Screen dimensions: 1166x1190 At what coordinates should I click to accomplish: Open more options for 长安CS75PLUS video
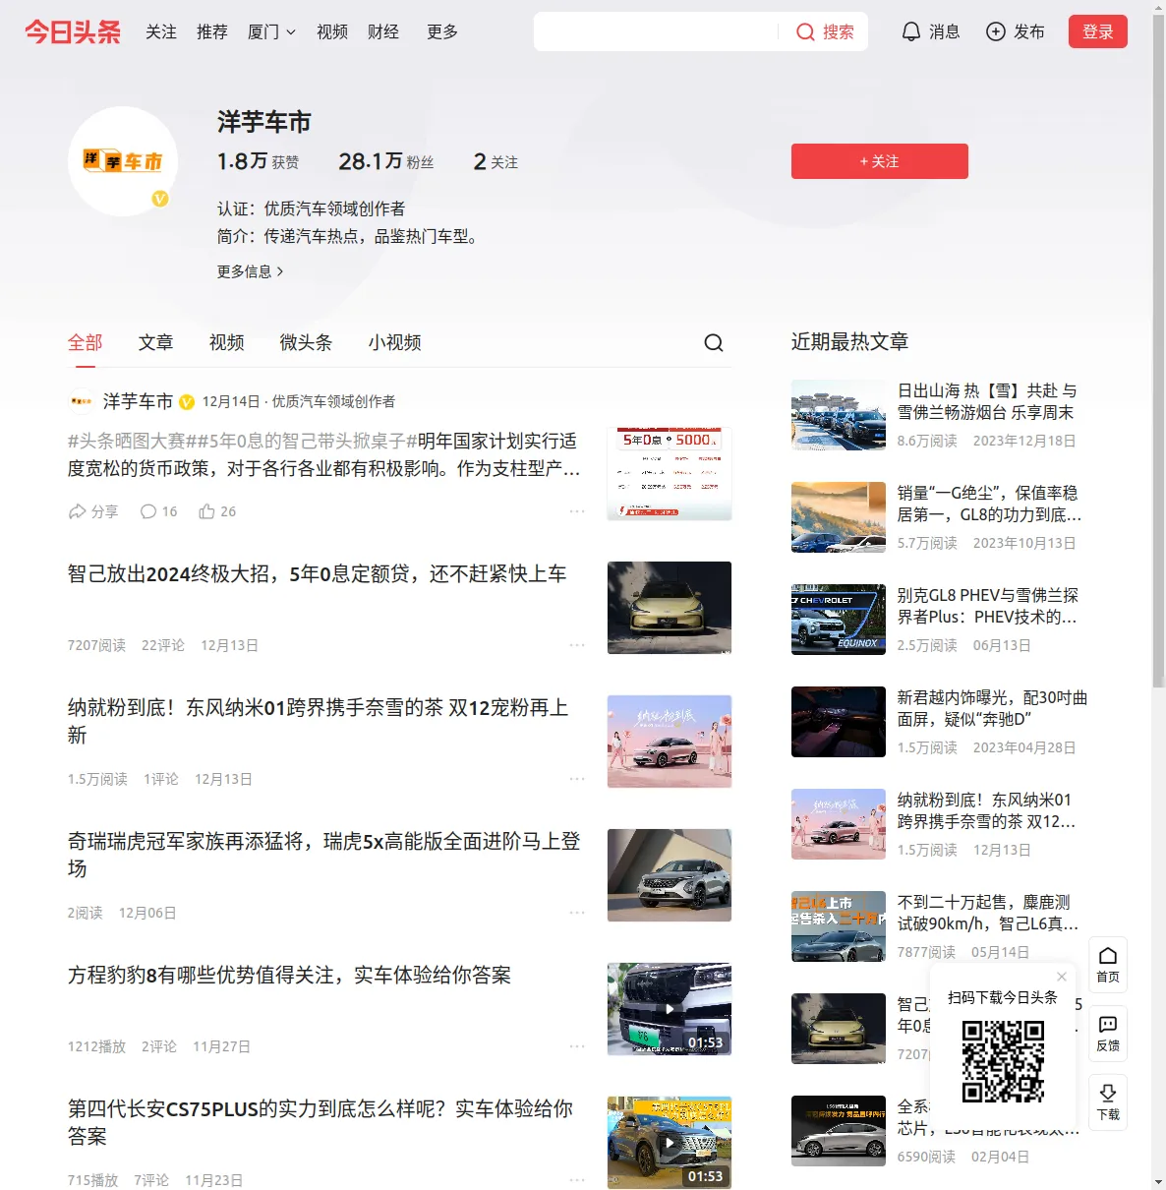click(577, 1180)
